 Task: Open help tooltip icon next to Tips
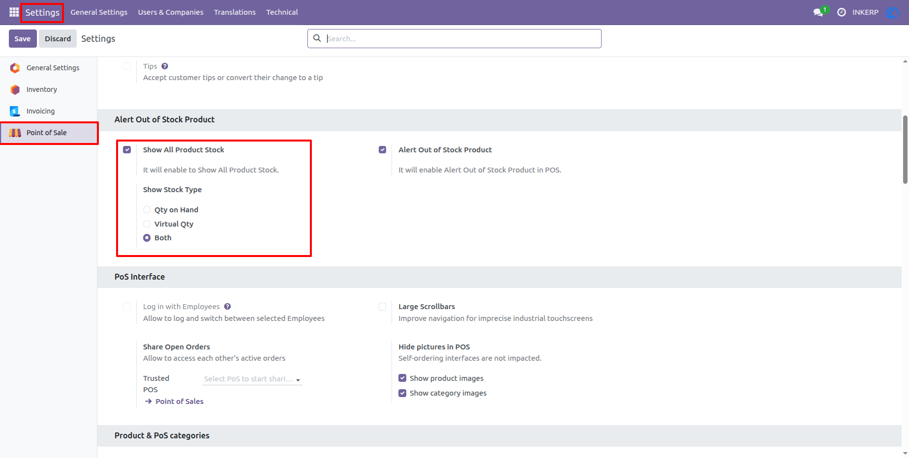point(165,66)
